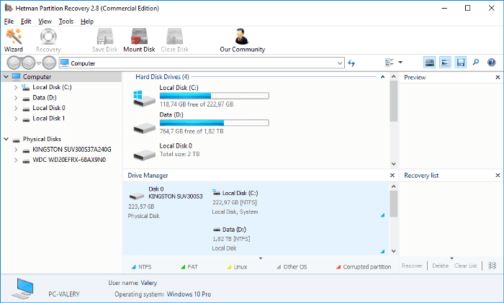Screen dimensions: 504x303
Task: Click Local Disk (C:) partition in Drive Manager
Action: click(x=235, y=193)
